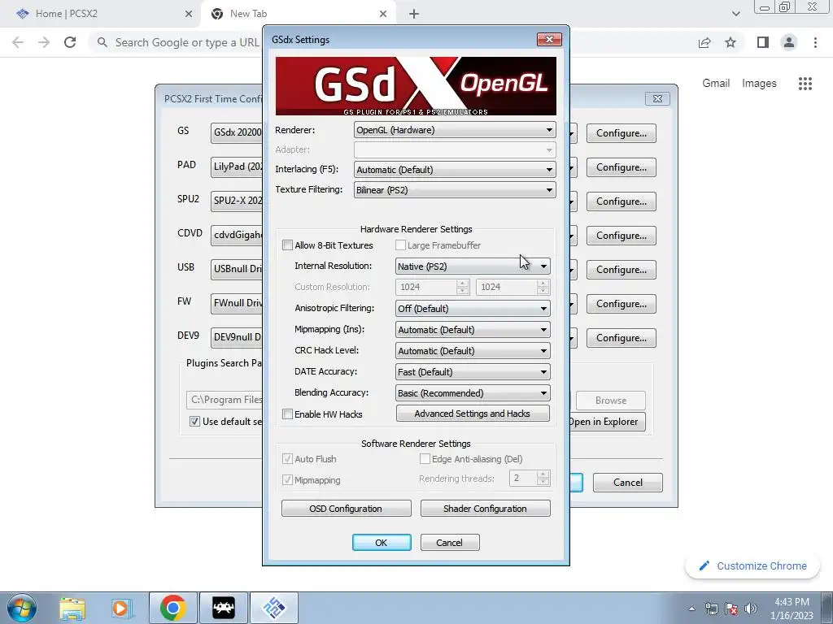Click the taskbar clock showing 4:43 PM
The image size is (833, 624).
tap(792, 609)
